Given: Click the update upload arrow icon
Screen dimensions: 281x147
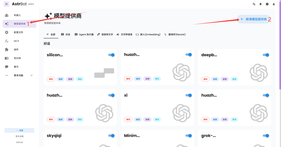Looking at the screenshot, I should coord(267,4).
